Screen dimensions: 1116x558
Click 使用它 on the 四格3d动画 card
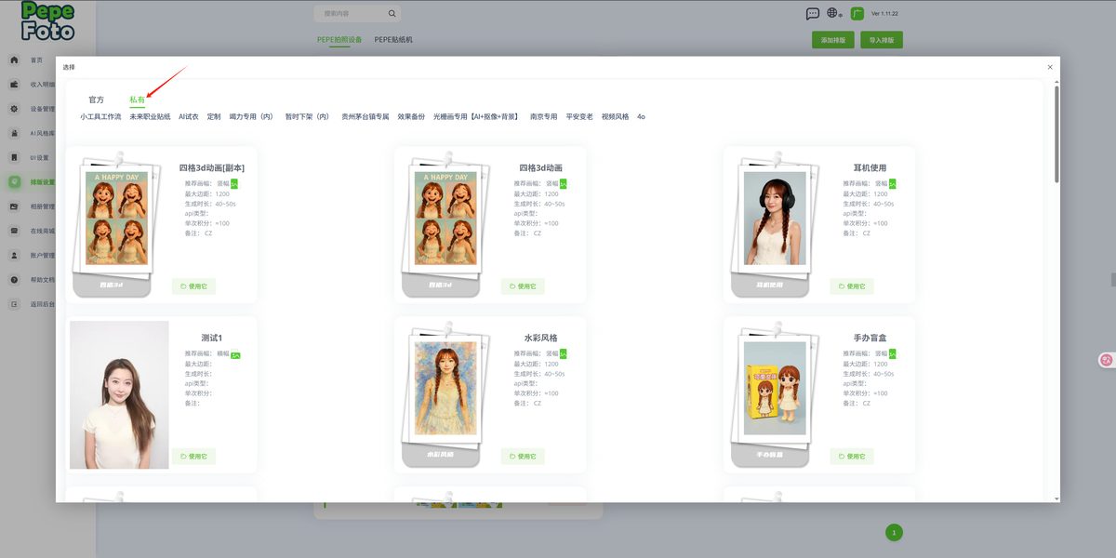click(523, 286)
